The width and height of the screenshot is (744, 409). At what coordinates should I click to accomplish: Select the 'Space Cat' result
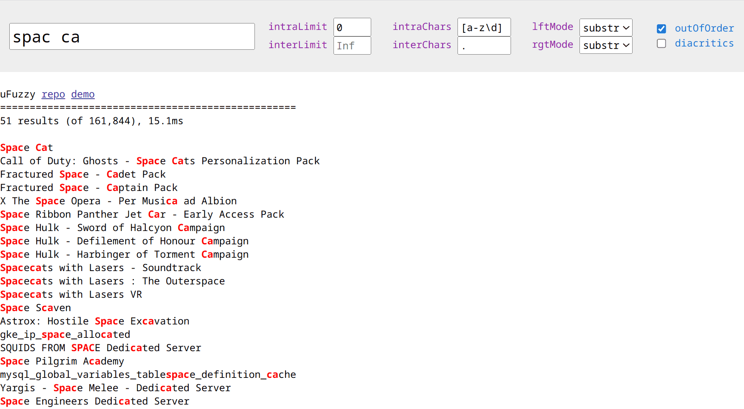pos(27,148)
